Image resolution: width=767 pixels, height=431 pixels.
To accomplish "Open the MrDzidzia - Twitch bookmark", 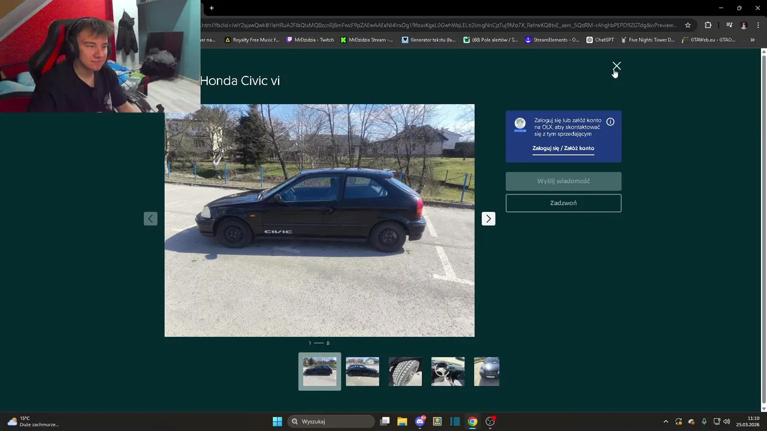I will pyautogui.click(x=310, y=40).
